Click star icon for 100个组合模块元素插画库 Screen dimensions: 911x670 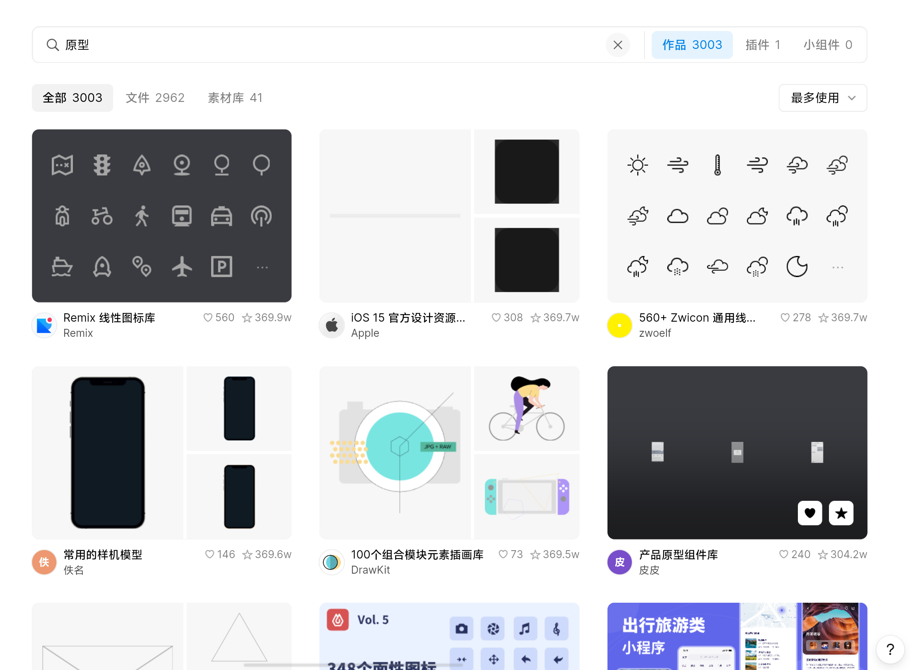coord(535,555)
